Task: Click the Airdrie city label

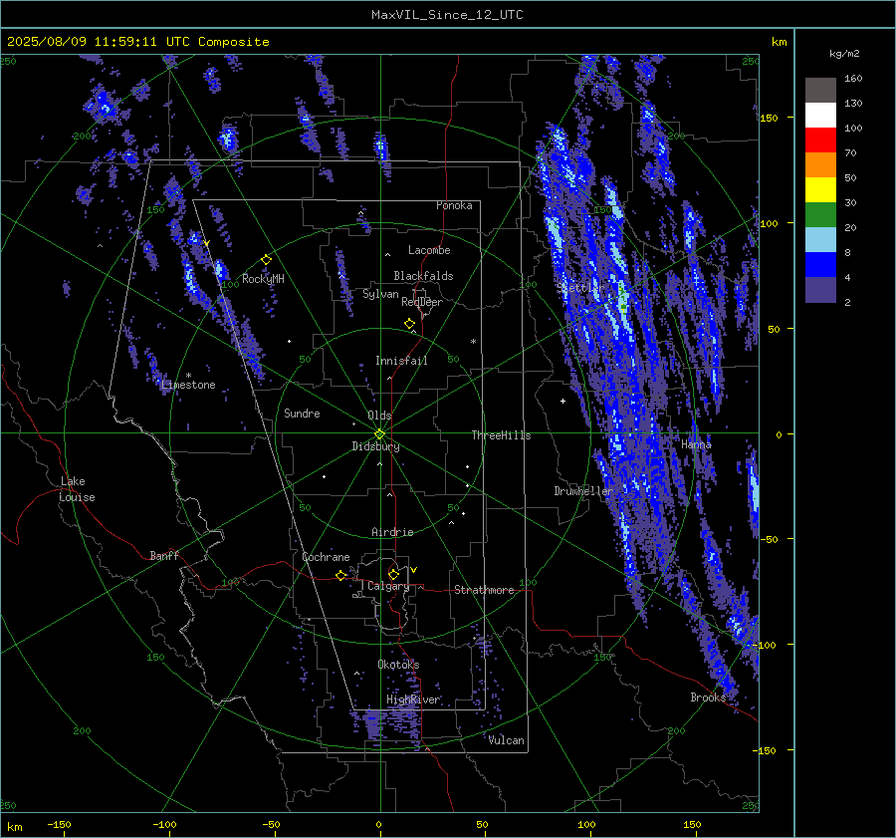Action: pyautogui.click(x=392, y=532)
